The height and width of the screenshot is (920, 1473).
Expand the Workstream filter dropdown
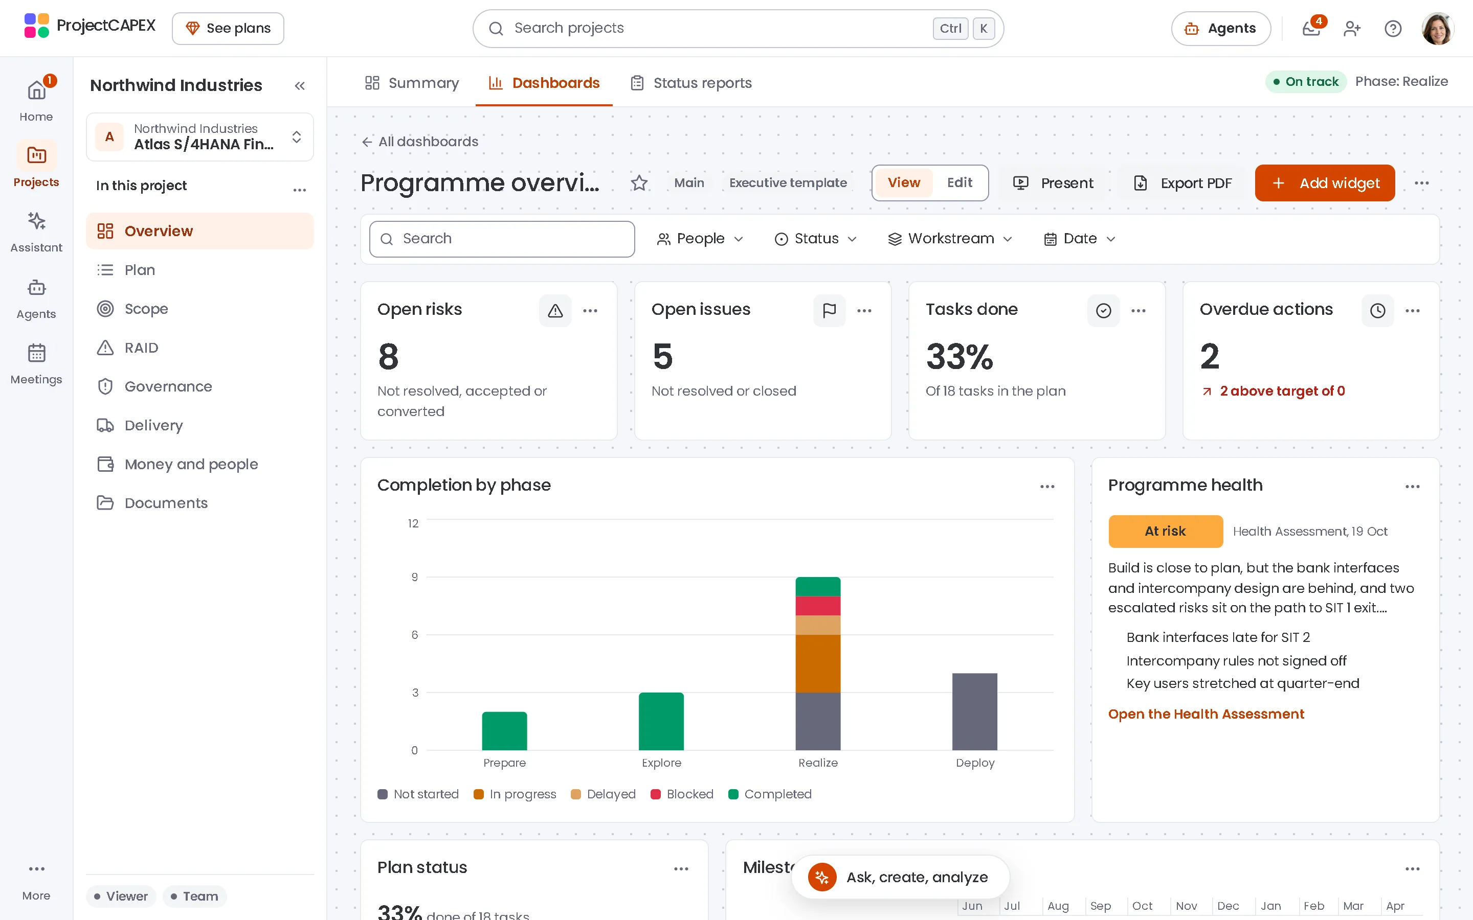coord(950,239)
